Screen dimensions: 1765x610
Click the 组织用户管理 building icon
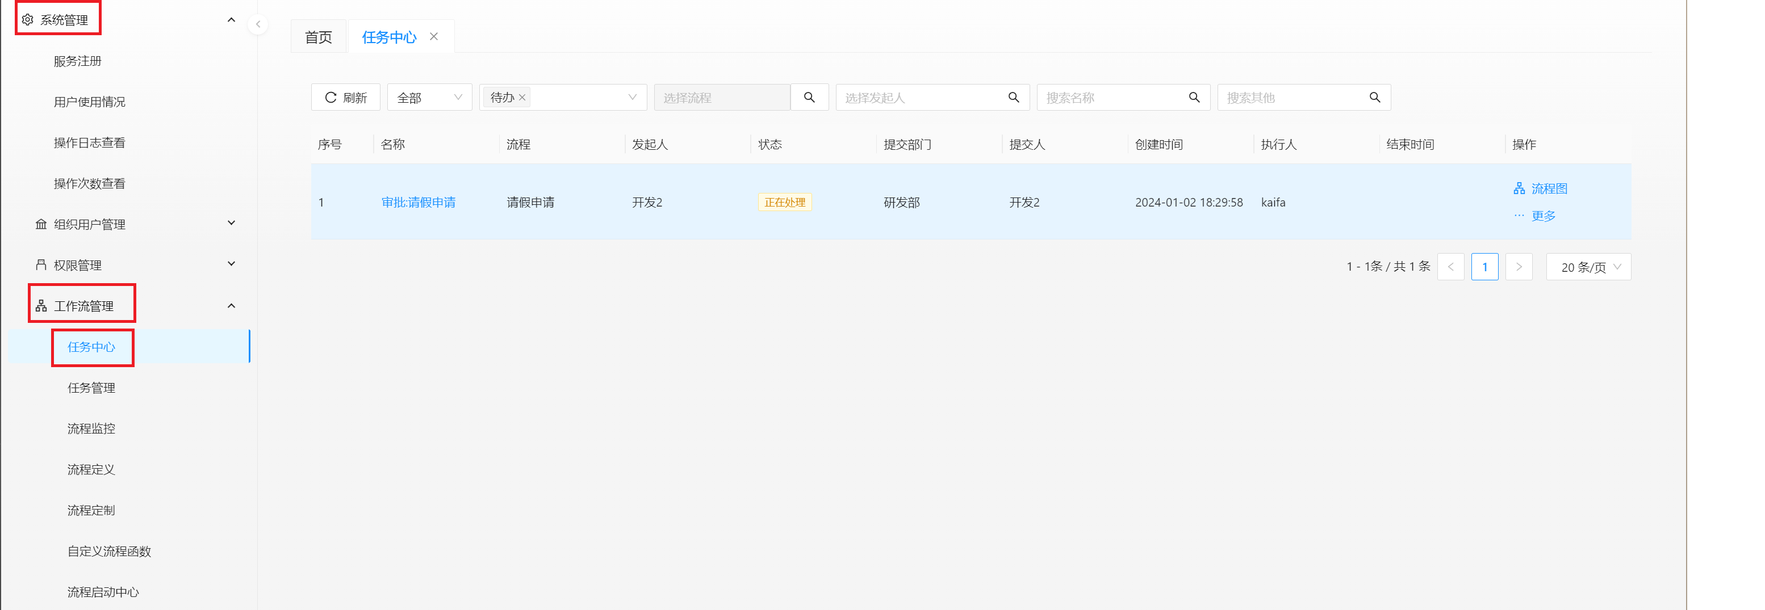(41, 225)
